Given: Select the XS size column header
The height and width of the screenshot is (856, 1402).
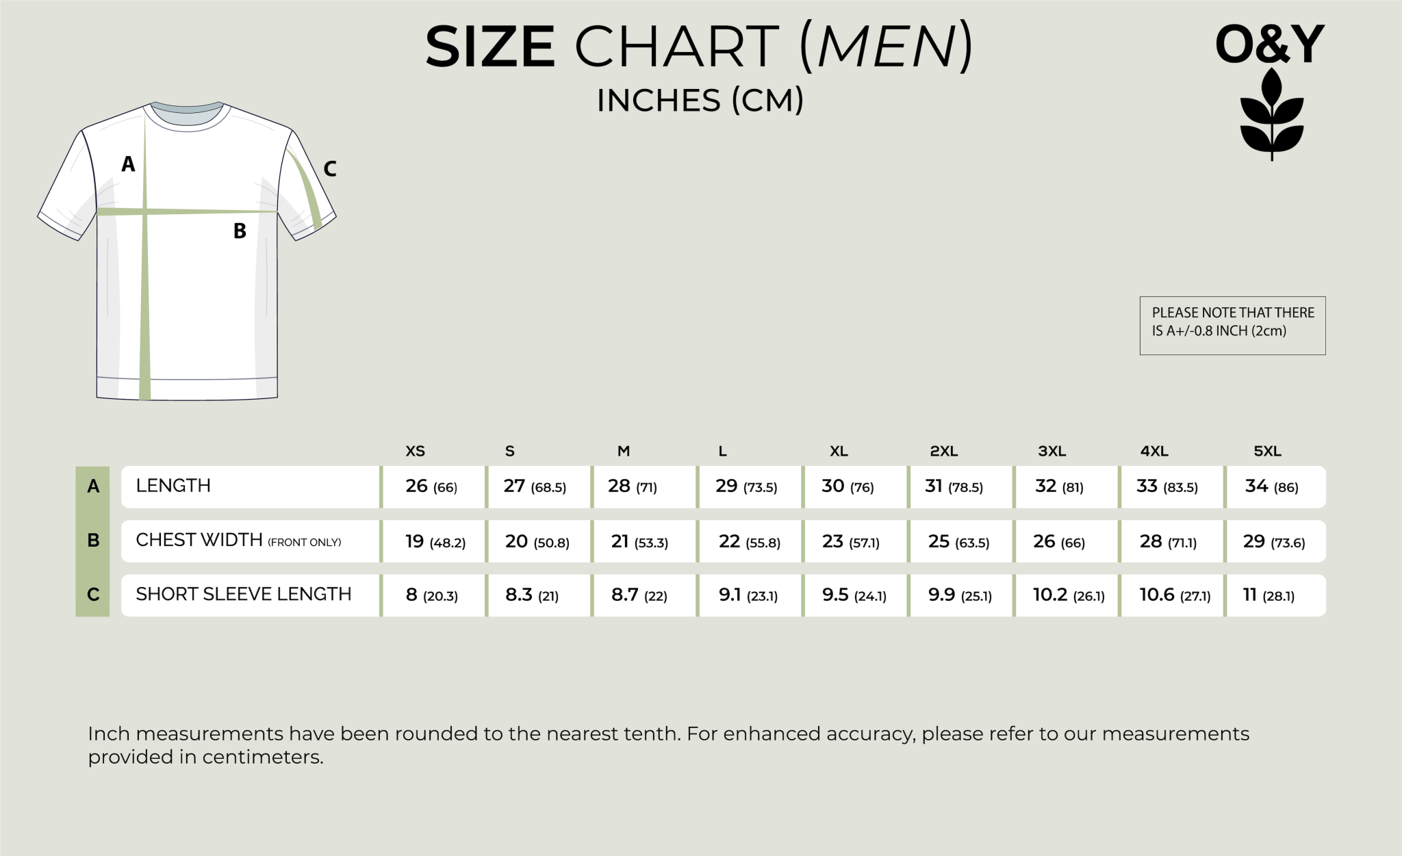Looking at the screenshot, I should 416,452.
